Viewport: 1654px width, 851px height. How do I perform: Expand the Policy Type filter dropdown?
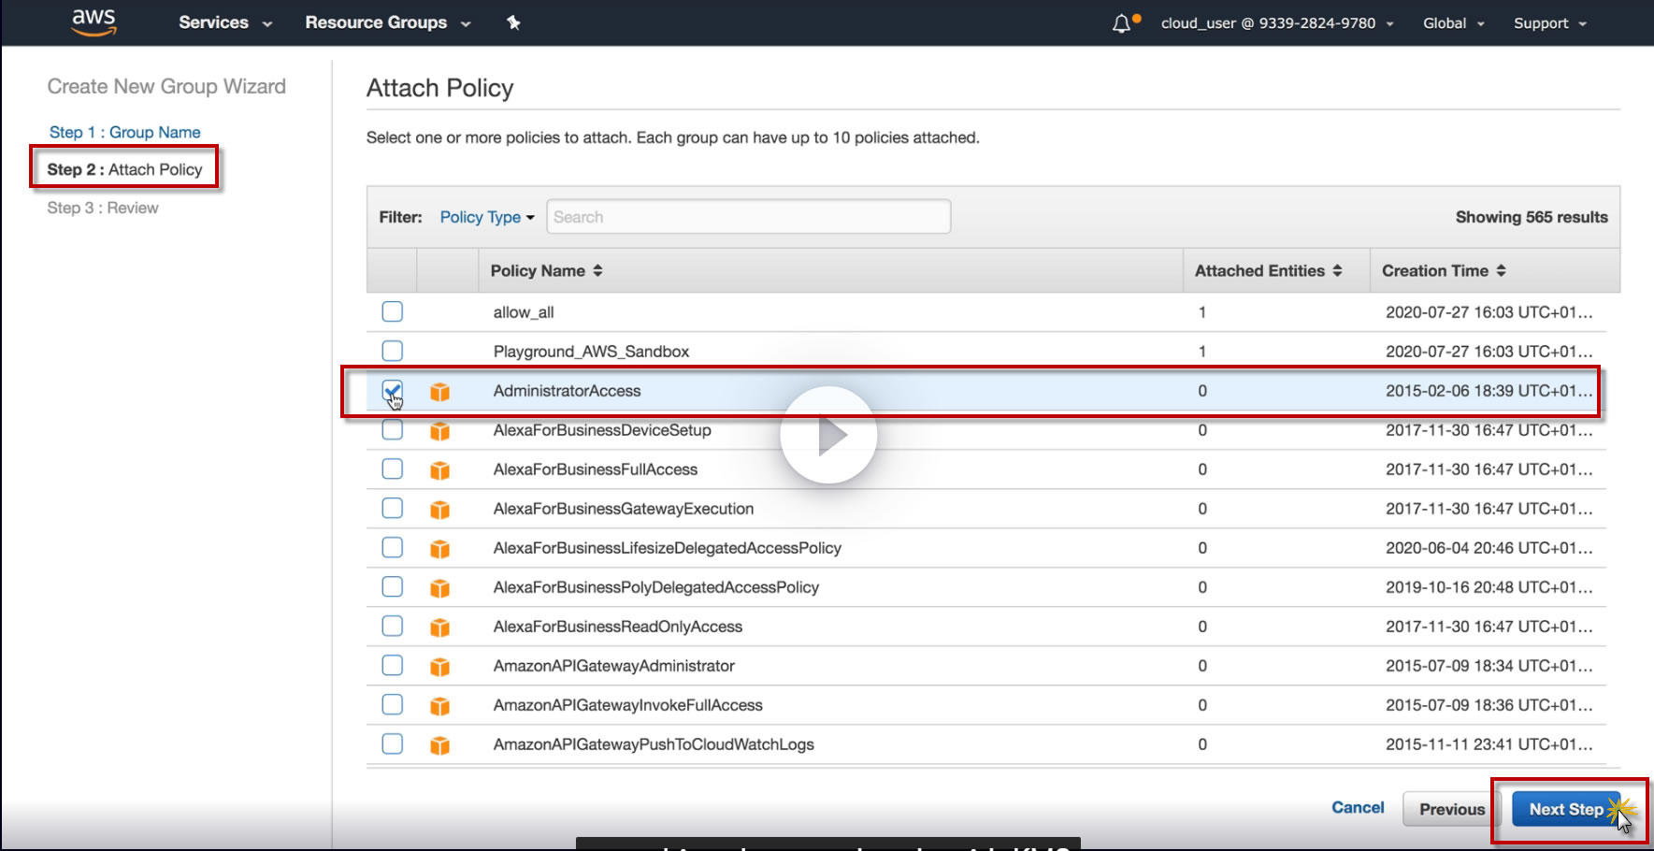click(x=487, y=217)
